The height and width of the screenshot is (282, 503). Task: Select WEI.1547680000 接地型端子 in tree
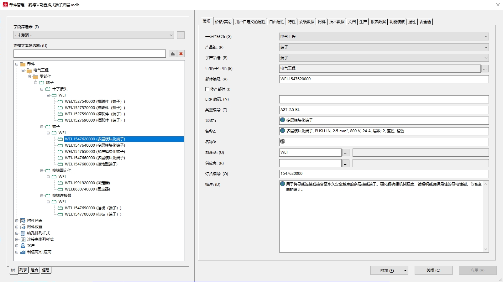[91, 164]
